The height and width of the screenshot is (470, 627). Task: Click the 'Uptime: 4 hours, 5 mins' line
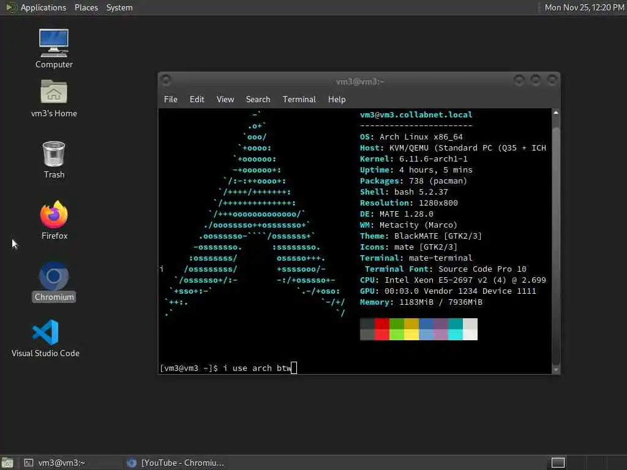click(x=416, y=170)
